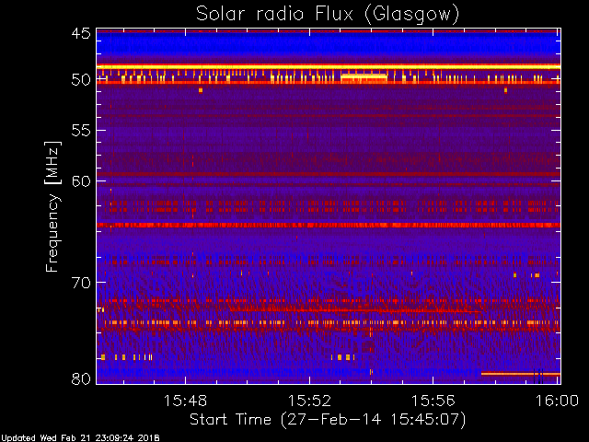
Task: Click the bright red band near 64 MHz
Action: (x=329, y=225)
